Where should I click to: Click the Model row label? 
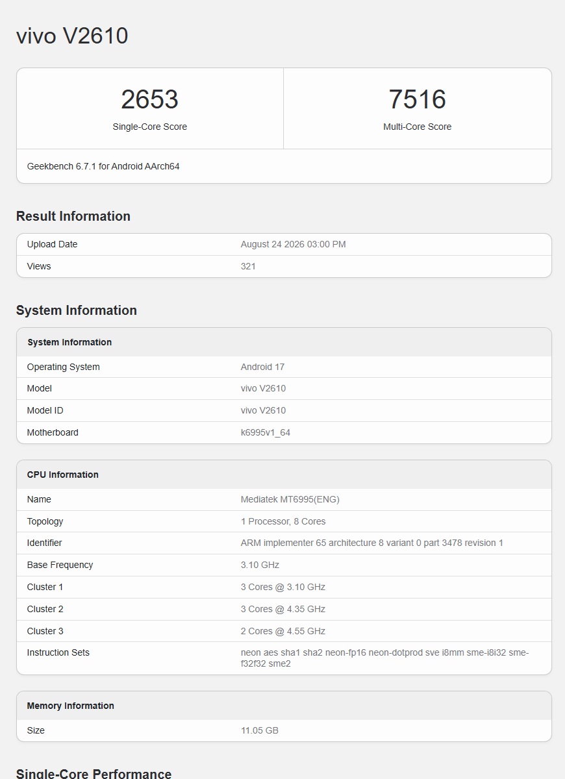point(40,388)
